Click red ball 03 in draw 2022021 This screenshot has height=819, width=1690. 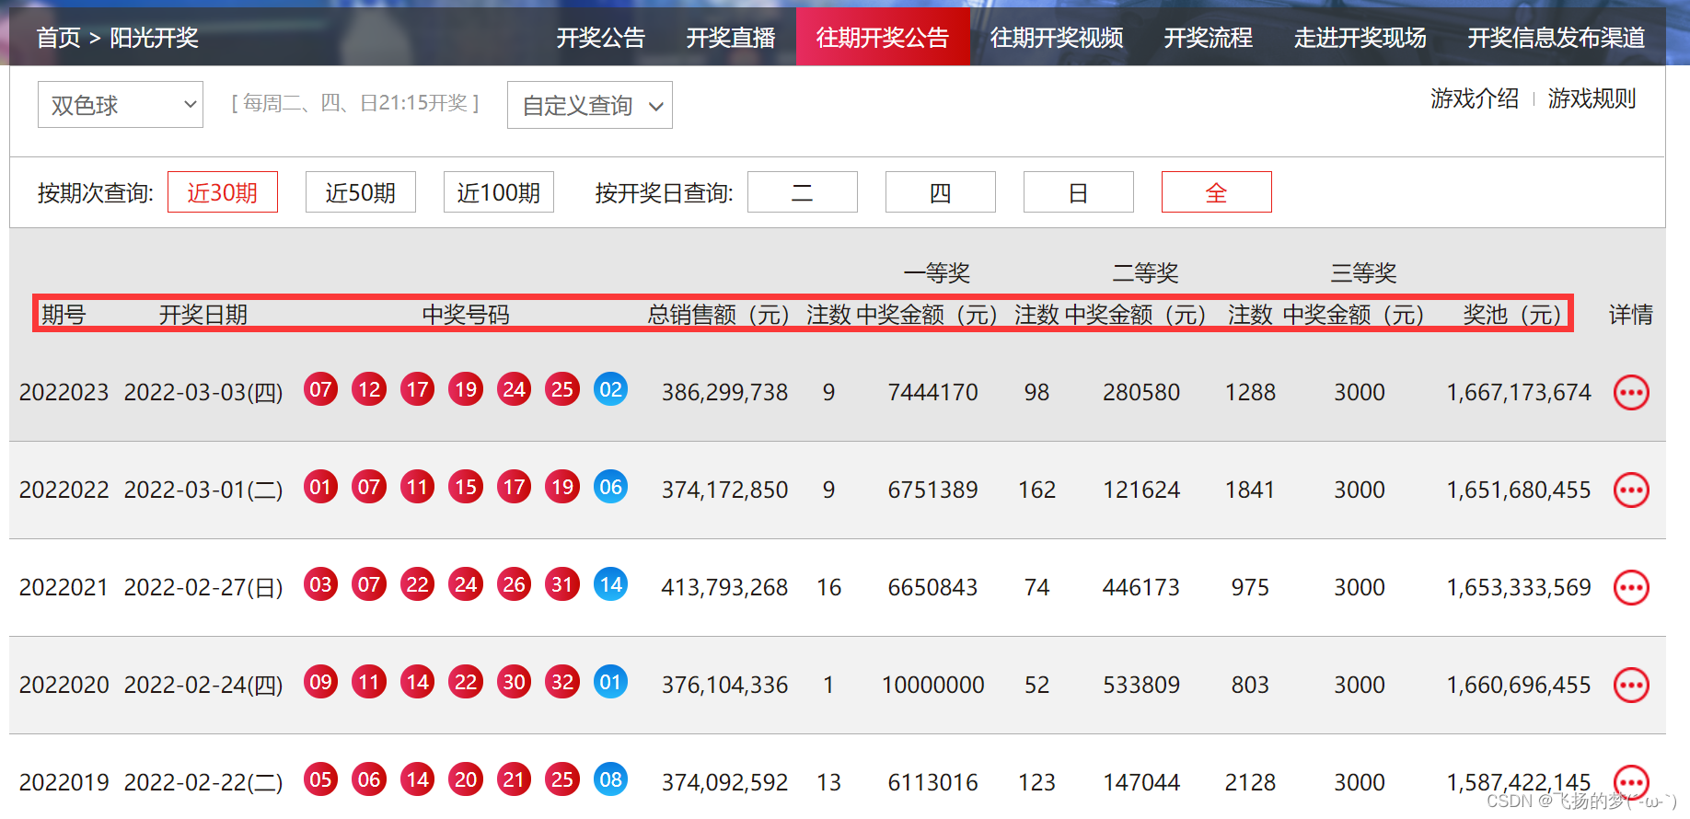[320, 584]
